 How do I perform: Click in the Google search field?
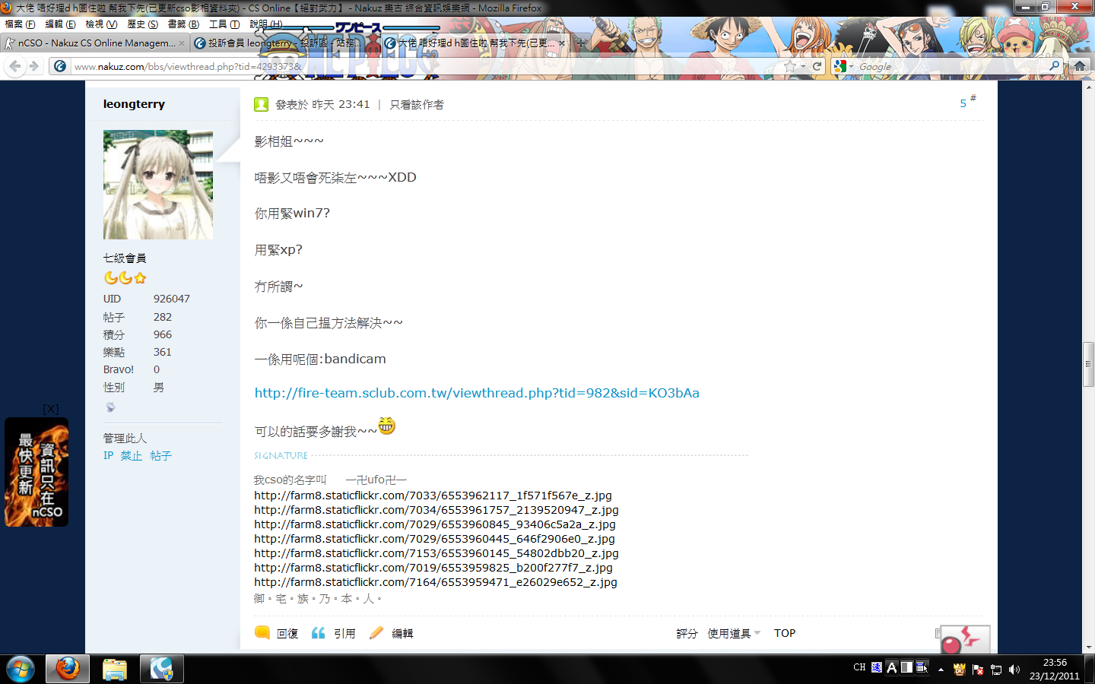pyautogui.click(x=951, y=66)
